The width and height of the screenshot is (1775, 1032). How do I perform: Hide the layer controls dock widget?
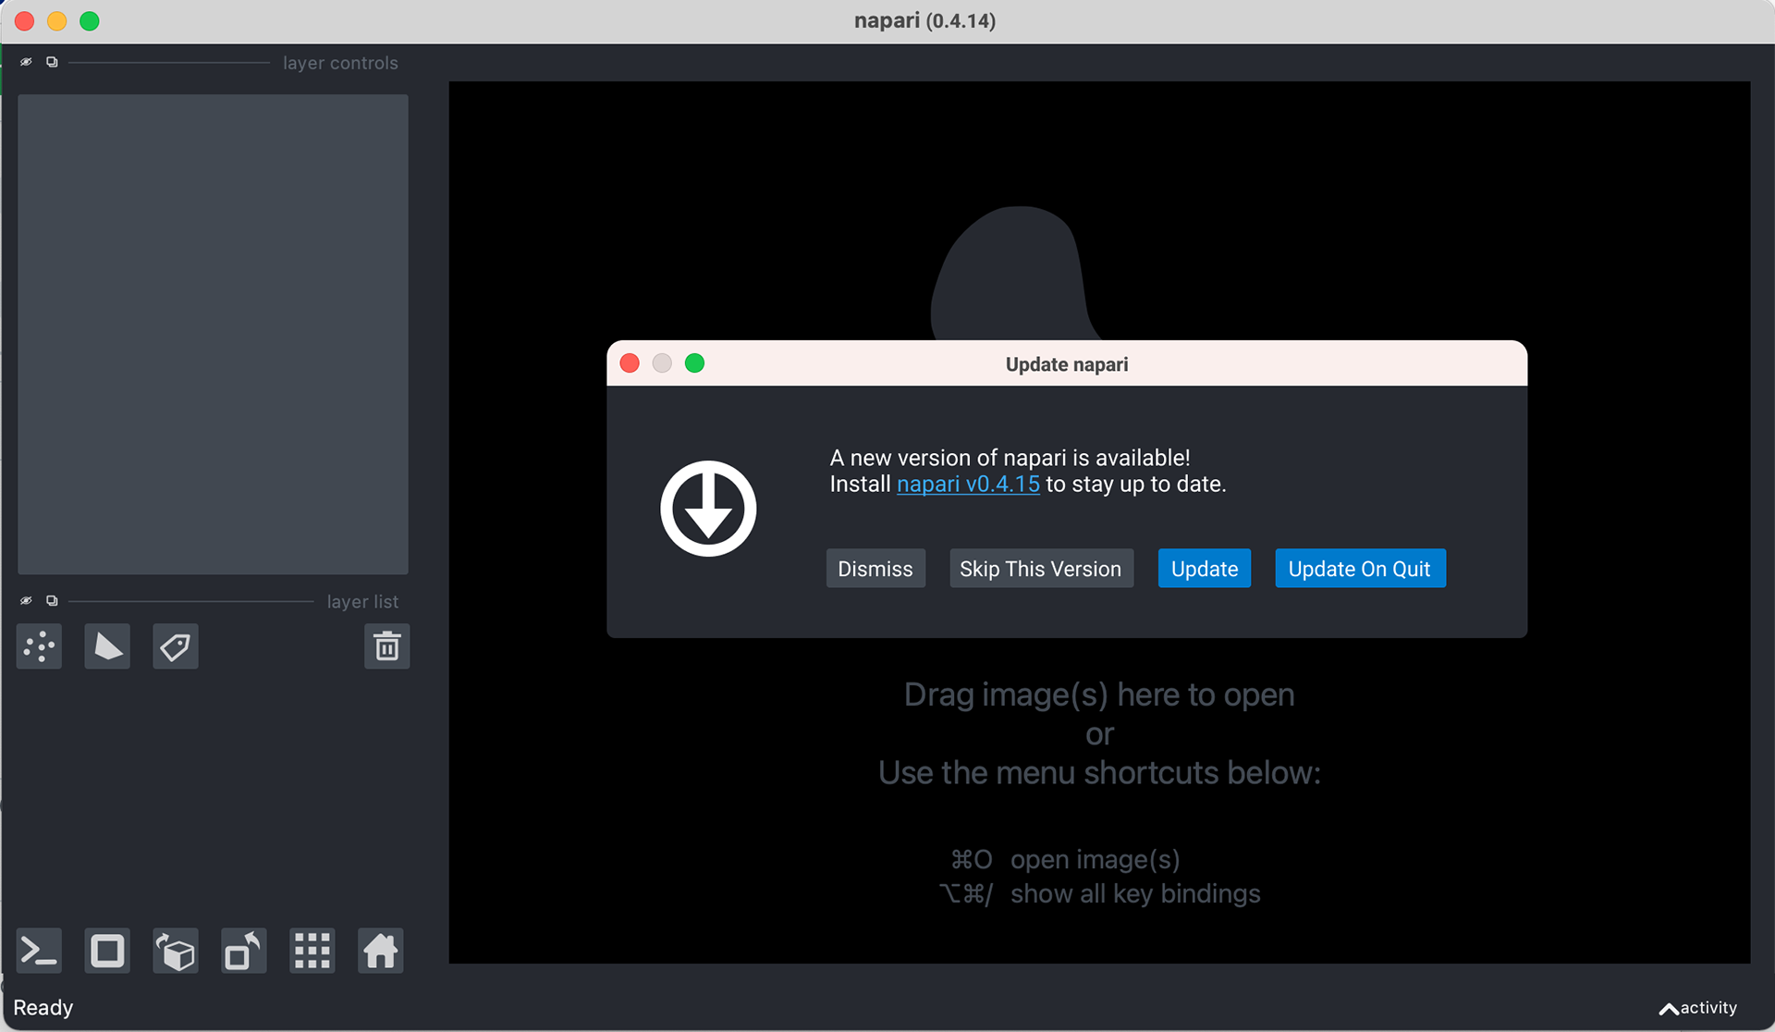pyautogui.click(x=26, y=62)
